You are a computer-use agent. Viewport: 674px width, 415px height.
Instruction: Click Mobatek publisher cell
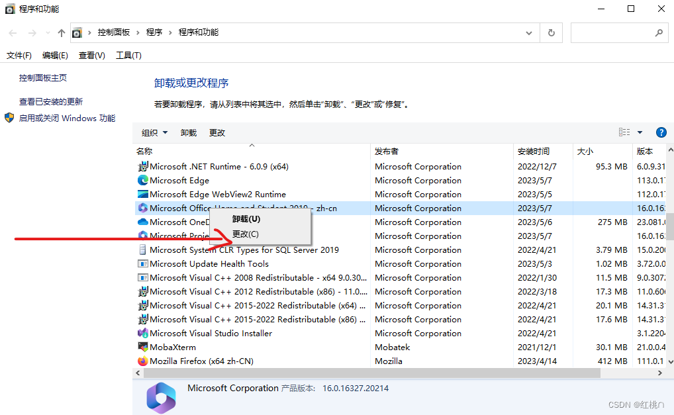[x=393, y=347]
